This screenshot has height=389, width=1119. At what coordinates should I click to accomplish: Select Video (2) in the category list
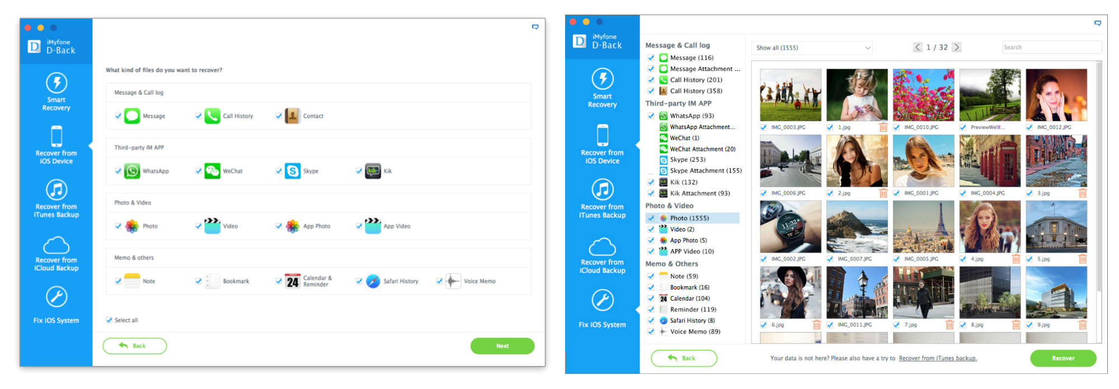(682, 229)
